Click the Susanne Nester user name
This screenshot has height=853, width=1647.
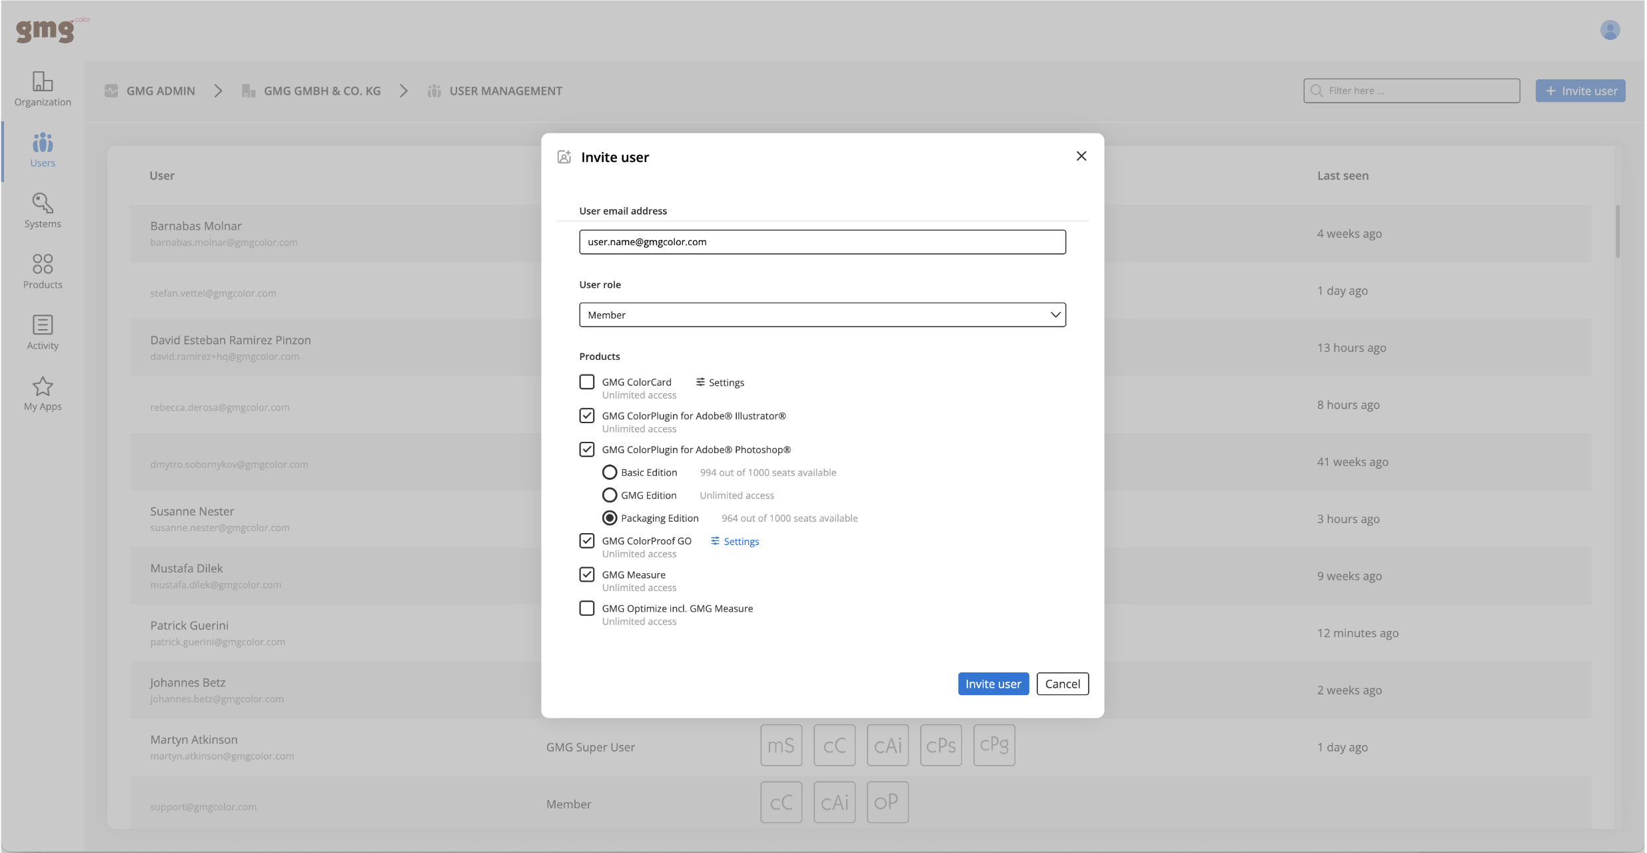[x=192, y=511]
